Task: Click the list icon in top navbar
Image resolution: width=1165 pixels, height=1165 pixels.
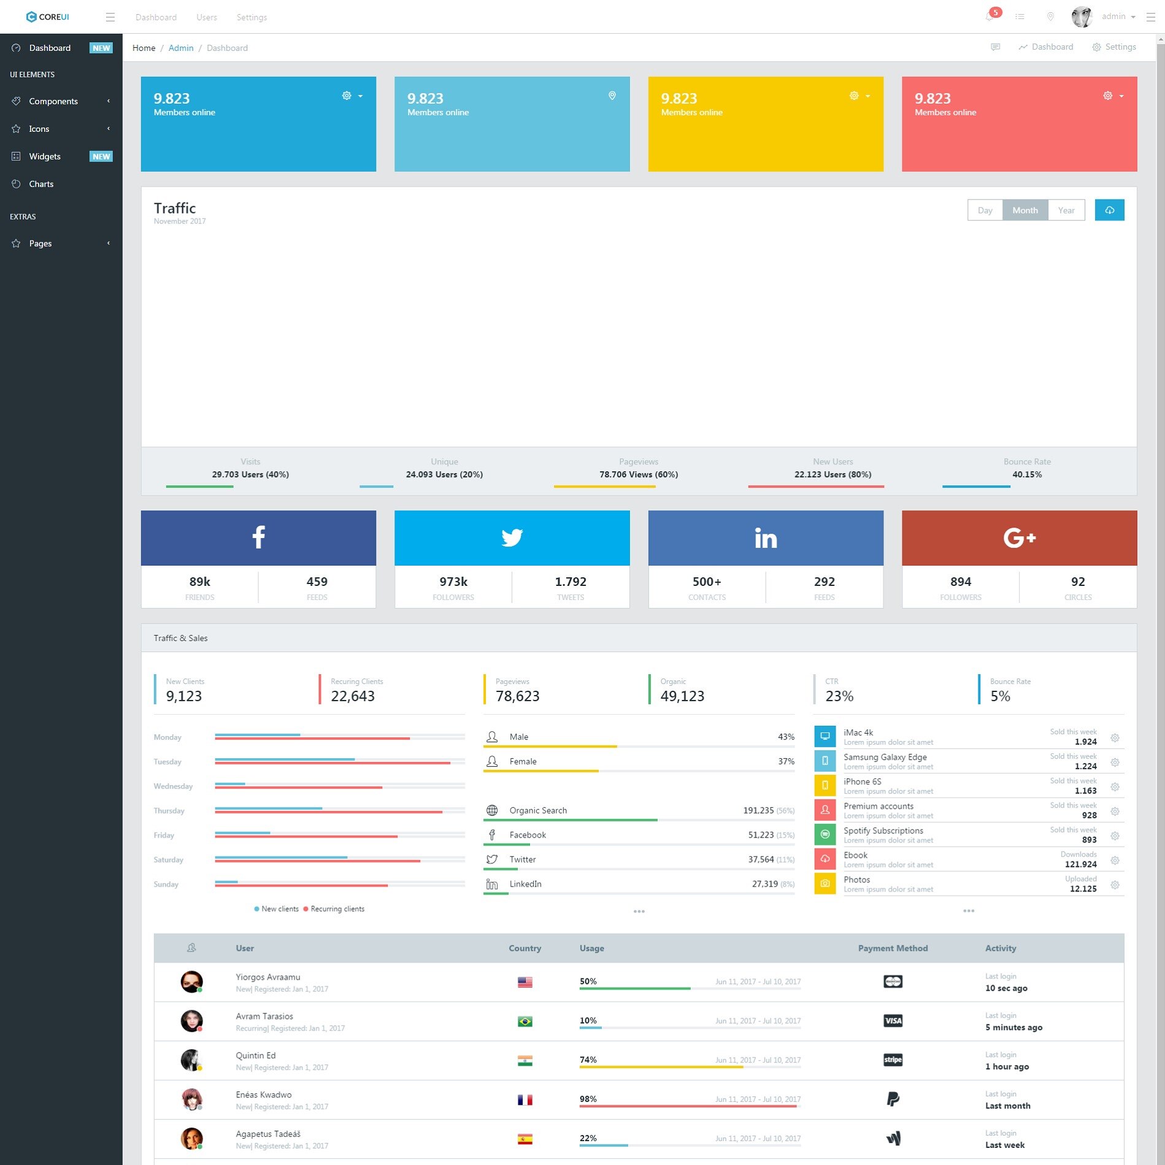Action: (1020, 17)
